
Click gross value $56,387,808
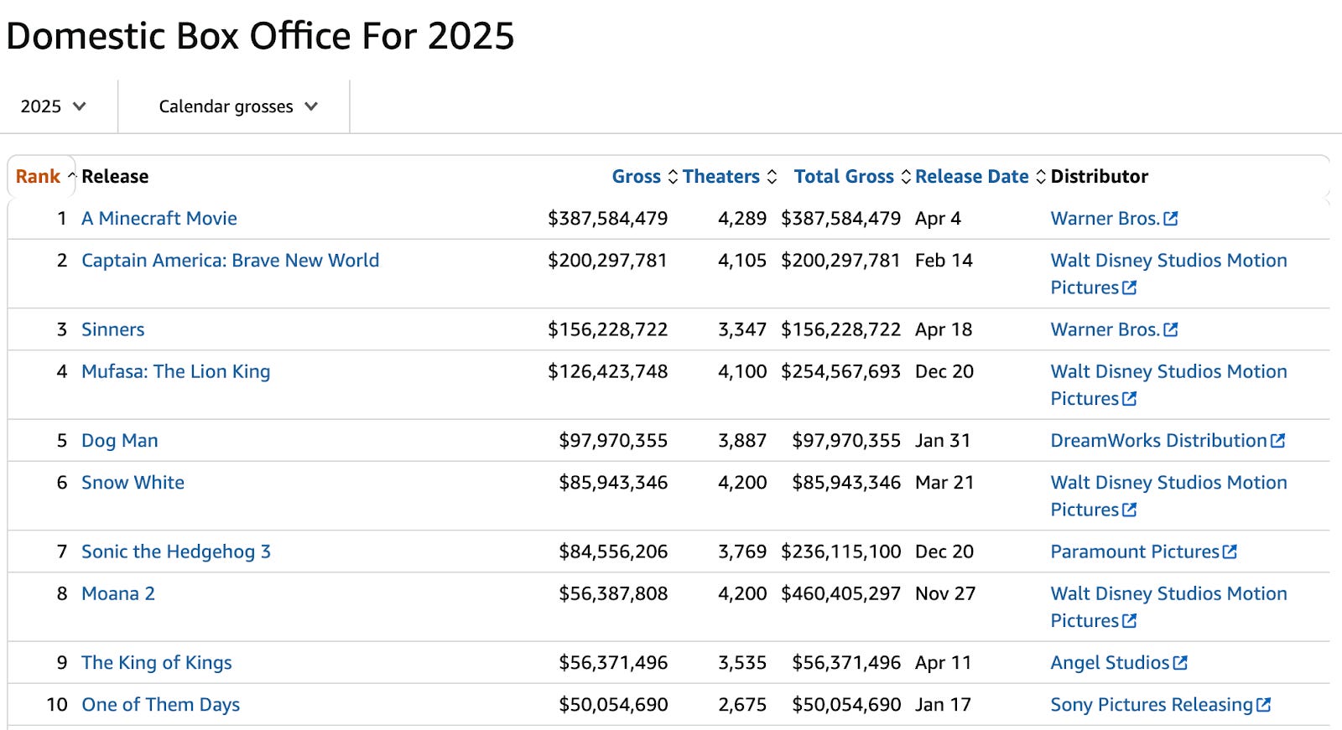point(613,593)
